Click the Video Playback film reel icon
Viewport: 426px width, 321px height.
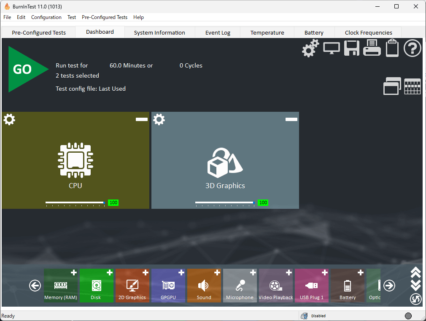[275, 286]
